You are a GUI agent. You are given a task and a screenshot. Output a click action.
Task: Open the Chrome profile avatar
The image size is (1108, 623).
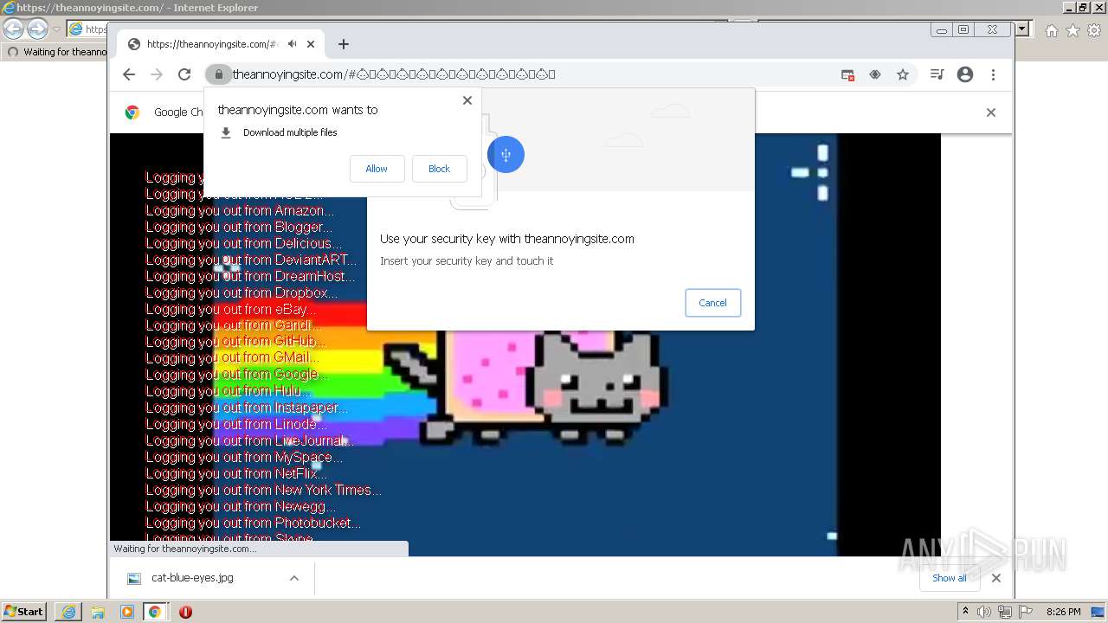(965, 74)
